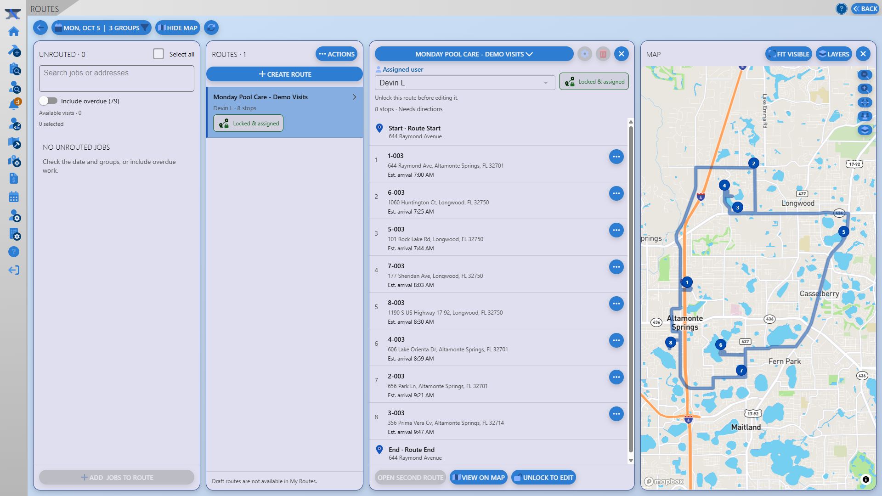Click Fit Visible map button
Screen dimensions: 882x496
click(x=789, y=54)
